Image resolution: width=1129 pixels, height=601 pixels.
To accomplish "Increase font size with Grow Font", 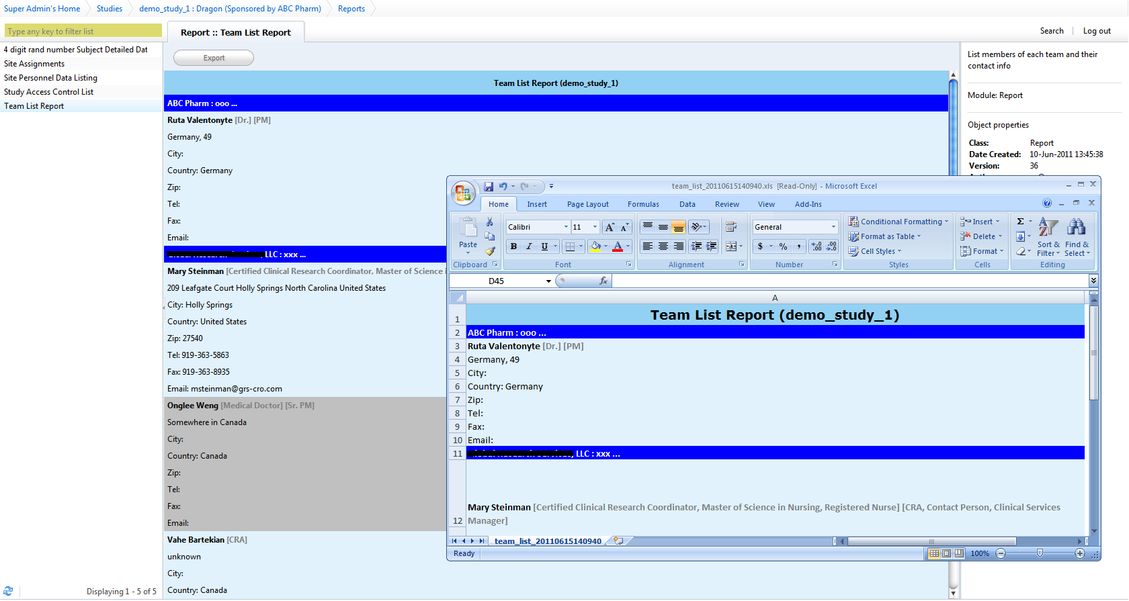I will pyautogui.click(x=610, y=227).
